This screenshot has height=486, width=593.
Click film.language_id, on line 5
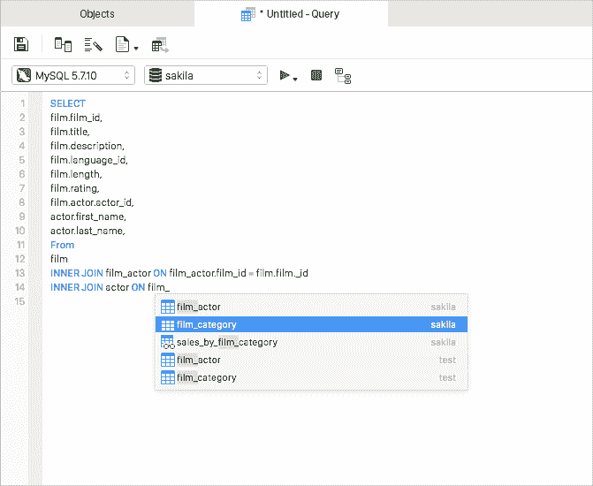(89, 160)
